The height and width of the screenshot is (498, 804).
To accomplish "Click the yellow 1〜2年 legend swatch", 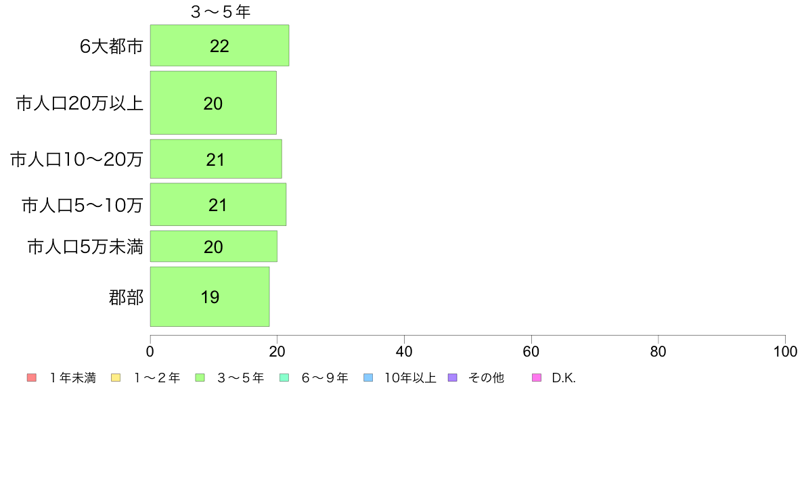I will (116, 378).
